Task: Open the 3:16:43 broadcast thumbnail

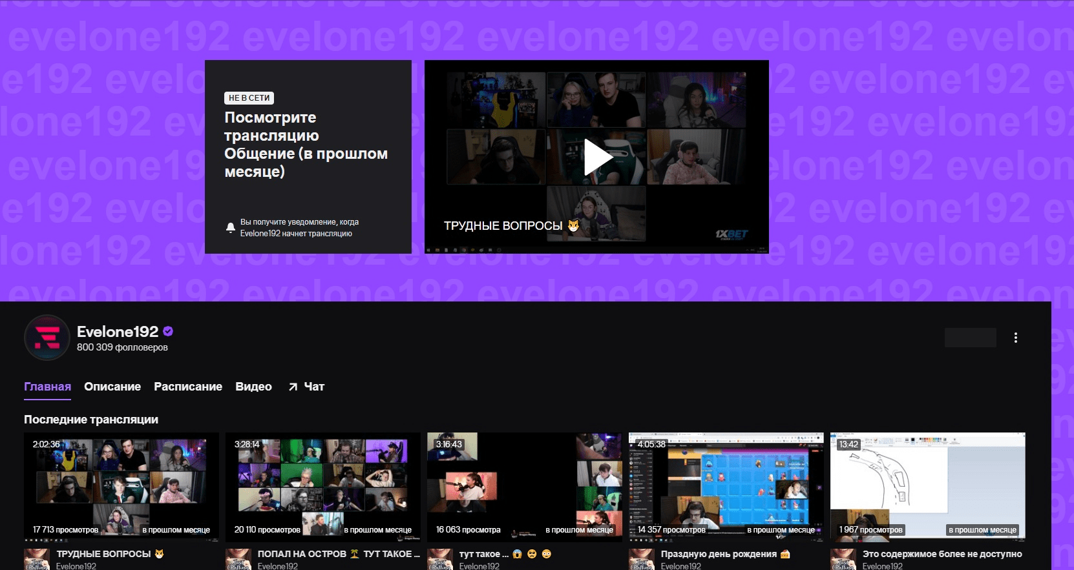Action: (525, 487)
